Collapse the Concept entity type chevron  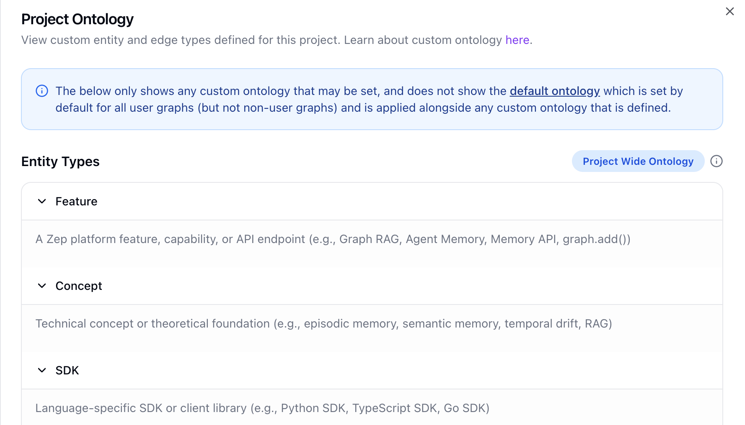pyautogui.click(x=42, y=286)
